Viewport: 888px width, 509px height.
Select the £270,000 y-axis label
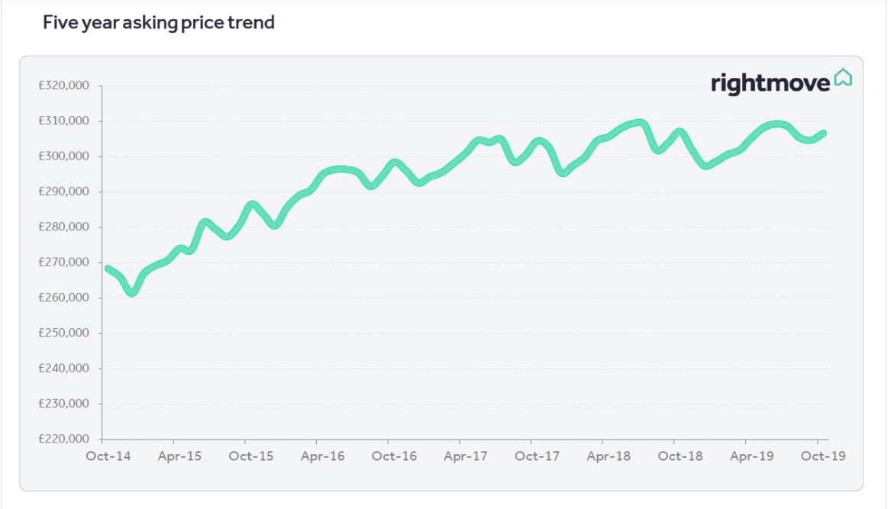tap(64, 263)
